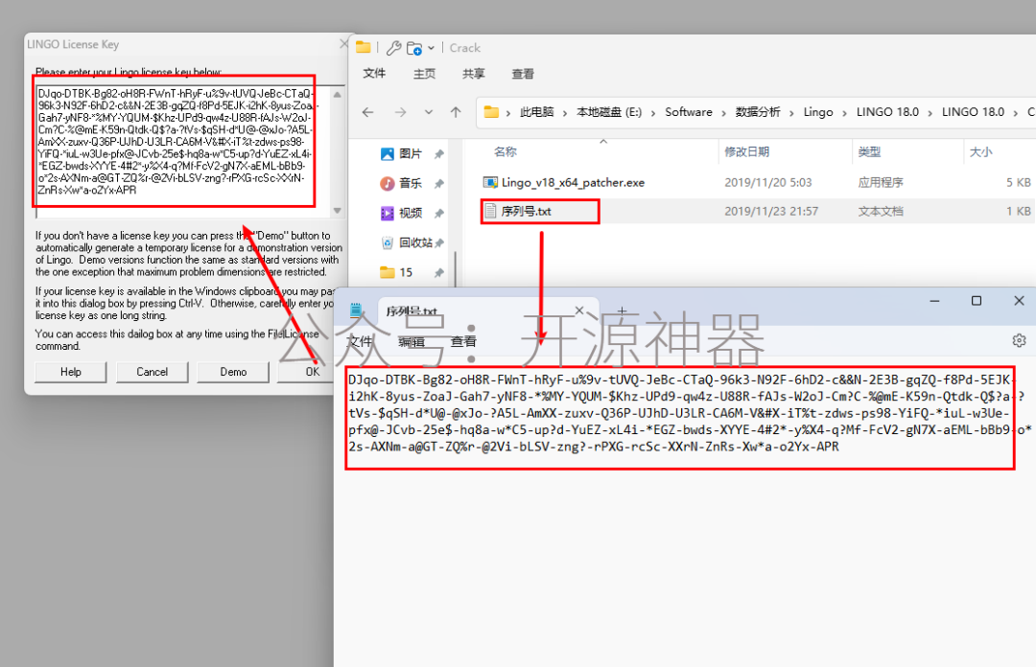The width and height of the screenshot is (1036, 667).
Task: Open the recent locations dropdown in Explorer
Action: coord(429,112)
